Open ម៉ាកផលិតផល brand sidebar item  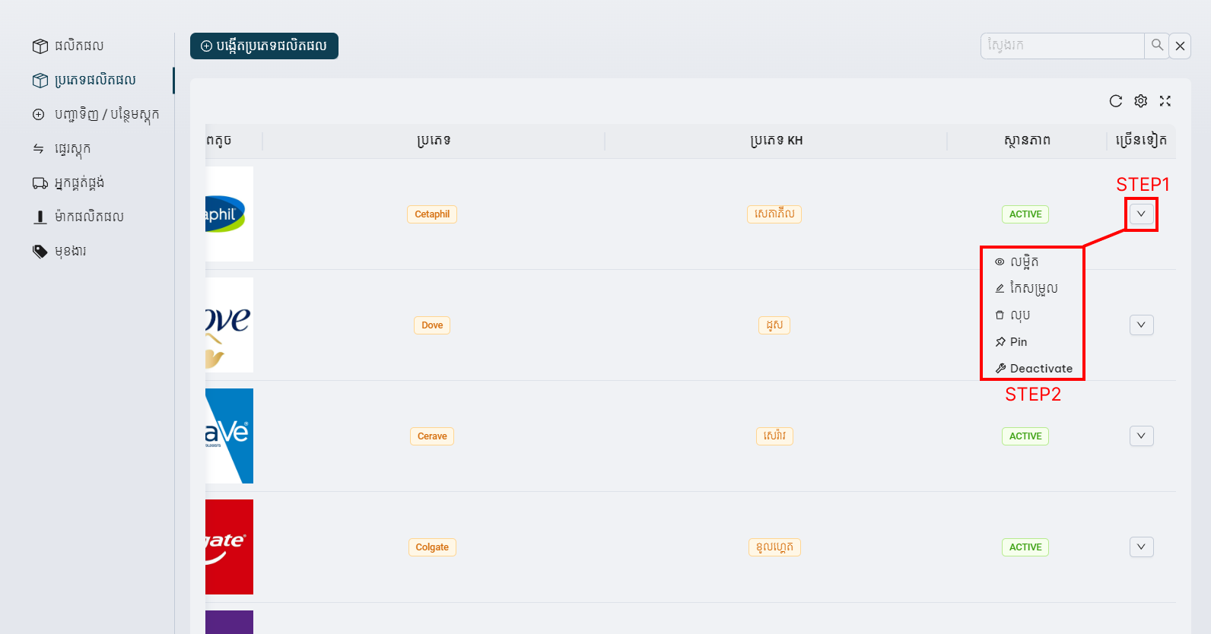[89, 217]
